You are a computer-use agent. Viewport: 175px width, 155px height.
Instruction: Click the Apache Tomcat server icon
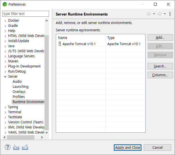click(x=60, y=44)
